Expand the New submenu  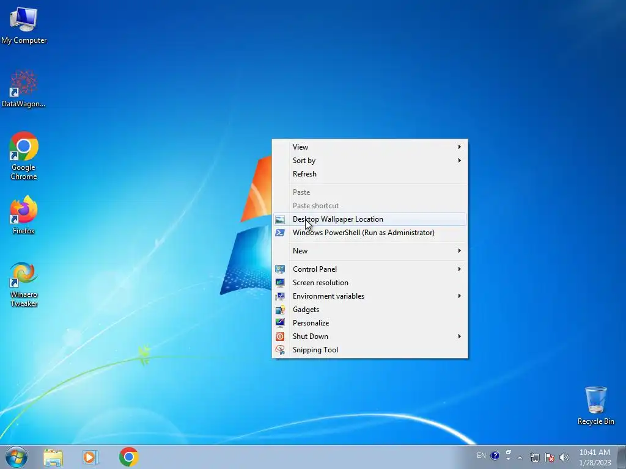click(x=370, y=251)
